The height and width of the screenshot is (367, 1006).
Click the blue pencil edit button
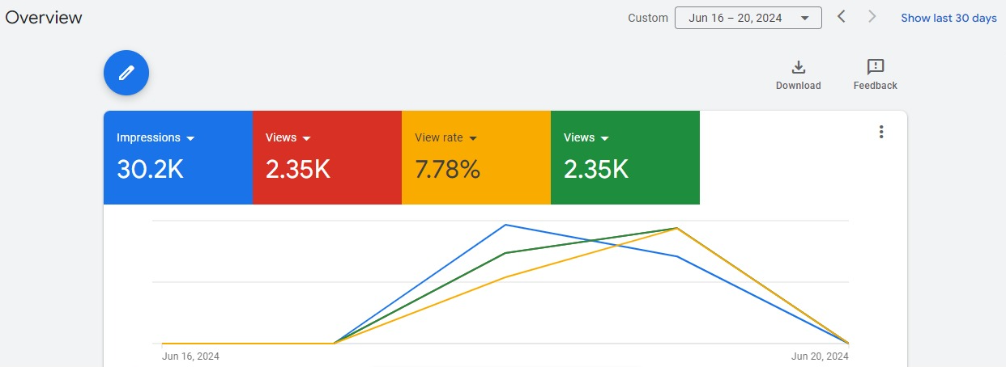point(126,73)
